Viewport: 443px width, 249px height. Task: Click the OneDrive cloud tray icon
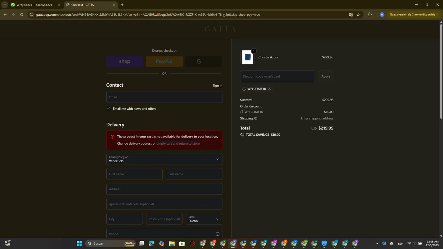click(392, 243)
